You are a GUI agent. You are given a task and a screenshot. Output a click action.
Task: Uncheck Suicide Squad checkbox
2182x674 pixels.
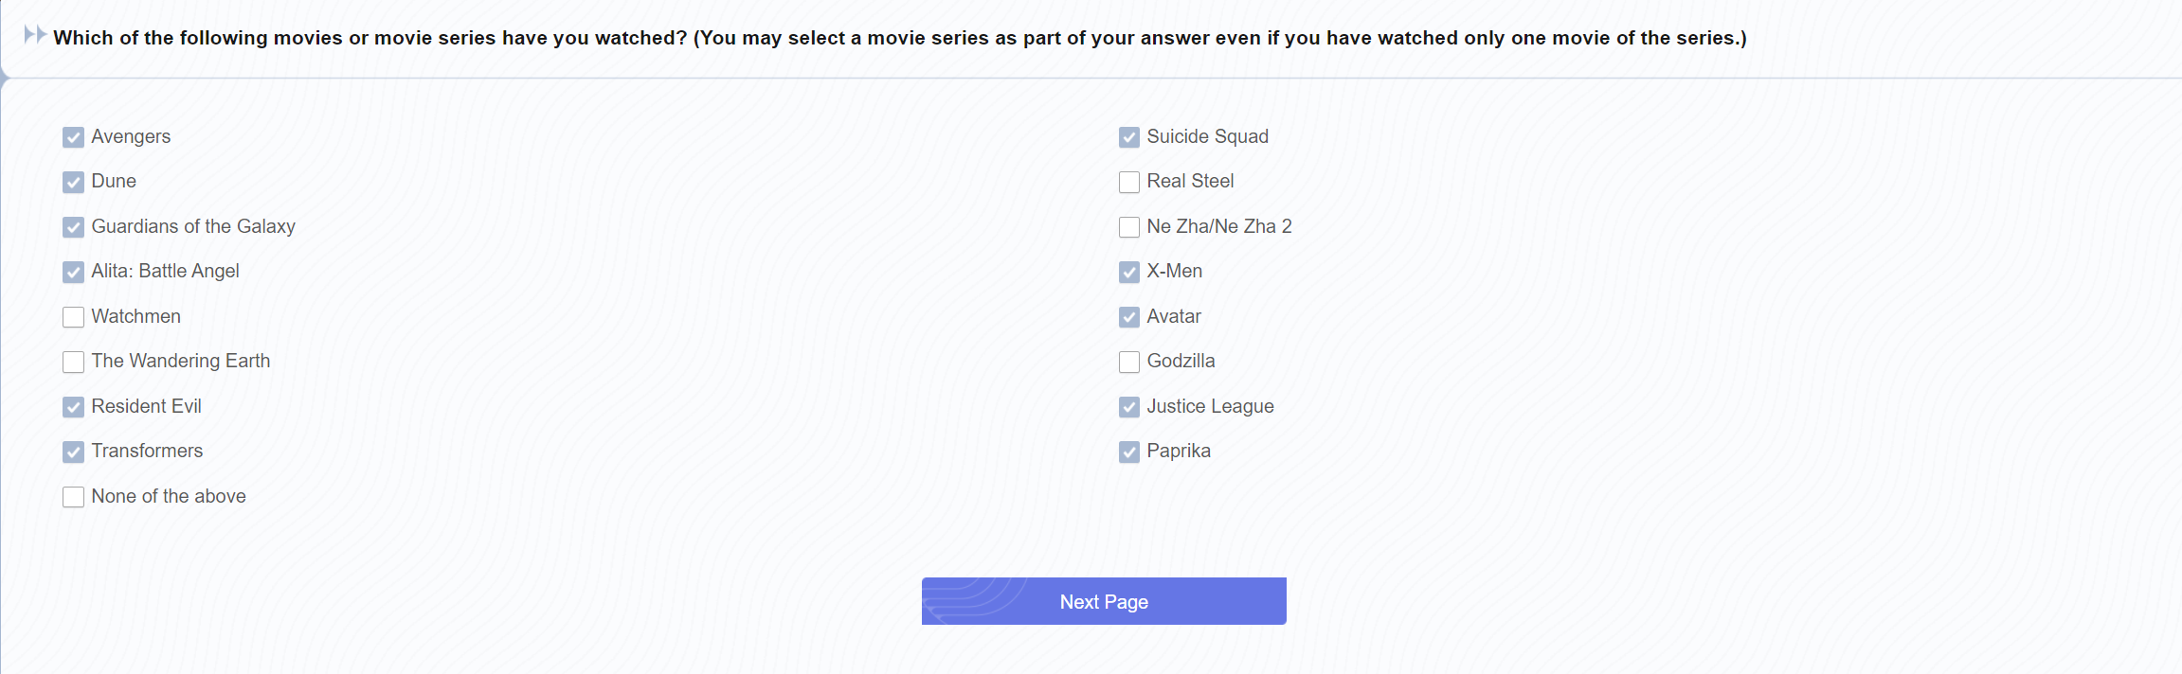click(x=1128, y=137)
